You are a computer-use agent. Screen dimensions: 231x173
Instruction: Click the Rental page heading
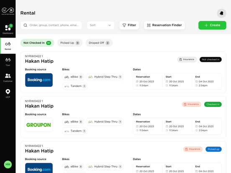point(28,13)
